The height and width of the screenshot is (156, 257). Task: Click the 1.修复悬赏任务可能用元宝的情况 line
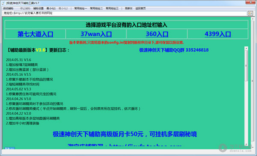31,94
